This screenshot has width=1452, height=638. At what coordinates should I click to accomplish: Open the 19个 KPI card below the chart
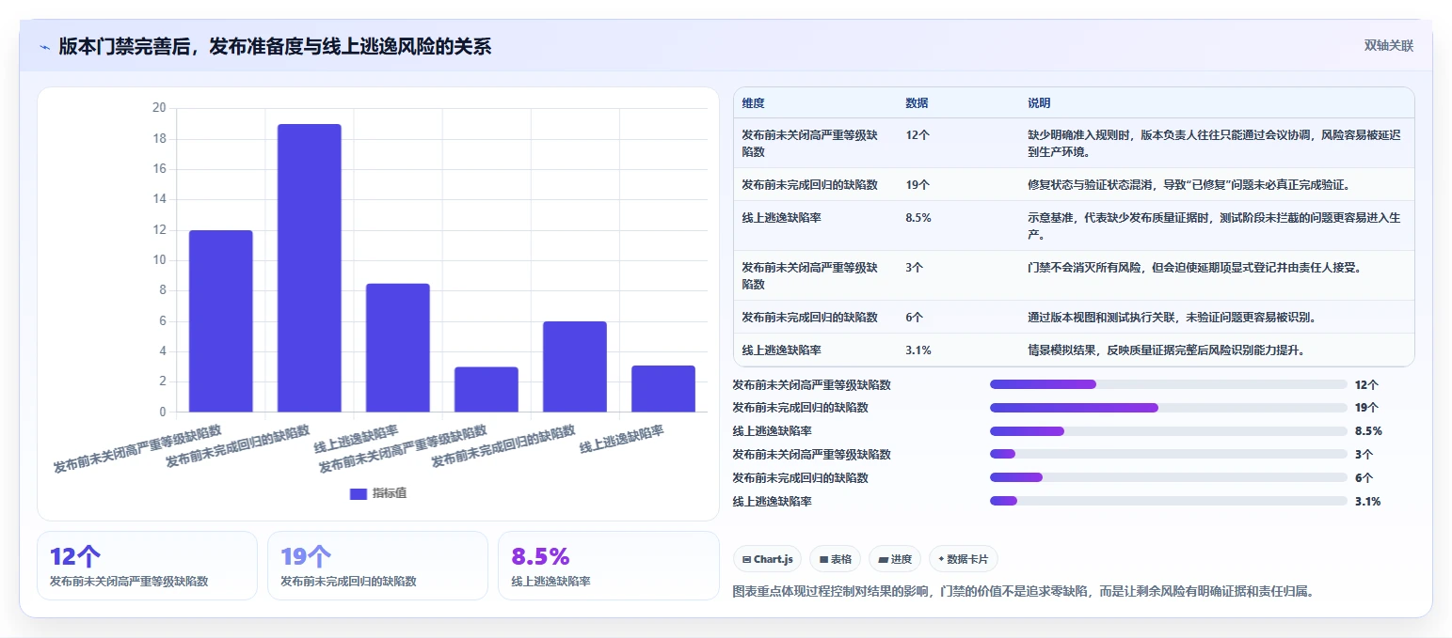coord(377,566)
